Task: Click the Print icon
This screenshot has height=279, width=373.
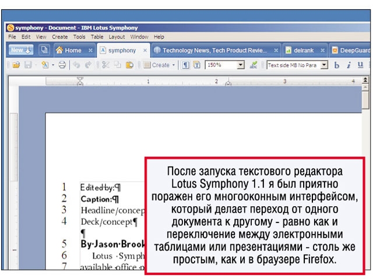Action: (62, 65)
